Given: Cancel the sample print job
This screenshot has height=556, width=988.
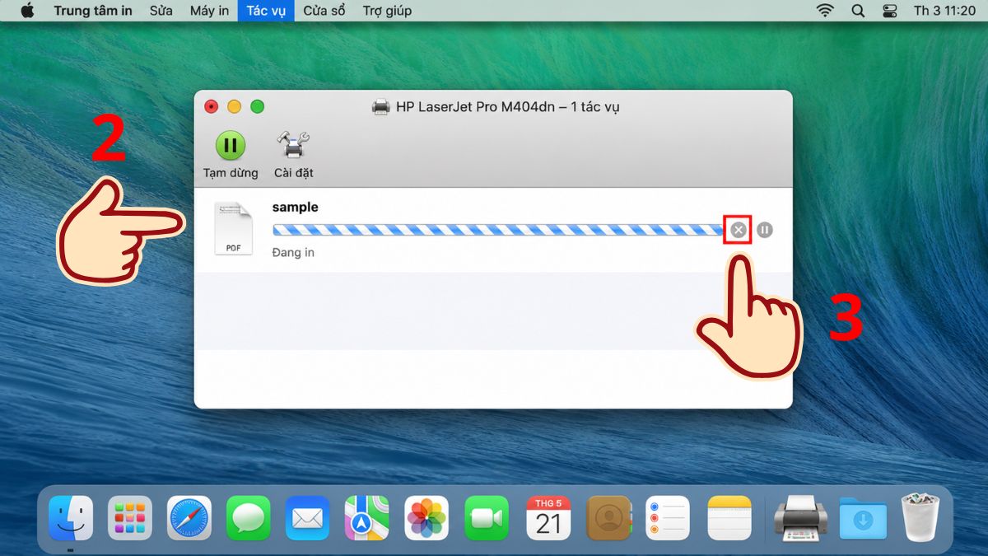Looking at the screenshot, I should (739, 230).
